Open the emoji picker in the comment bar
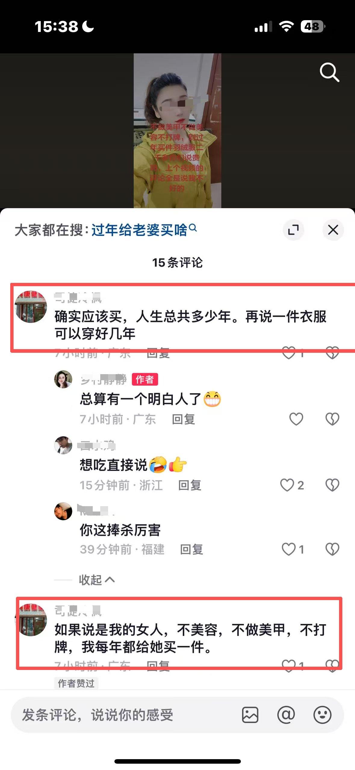The width and height of the screenshot is (355, 770). [322, 715]
